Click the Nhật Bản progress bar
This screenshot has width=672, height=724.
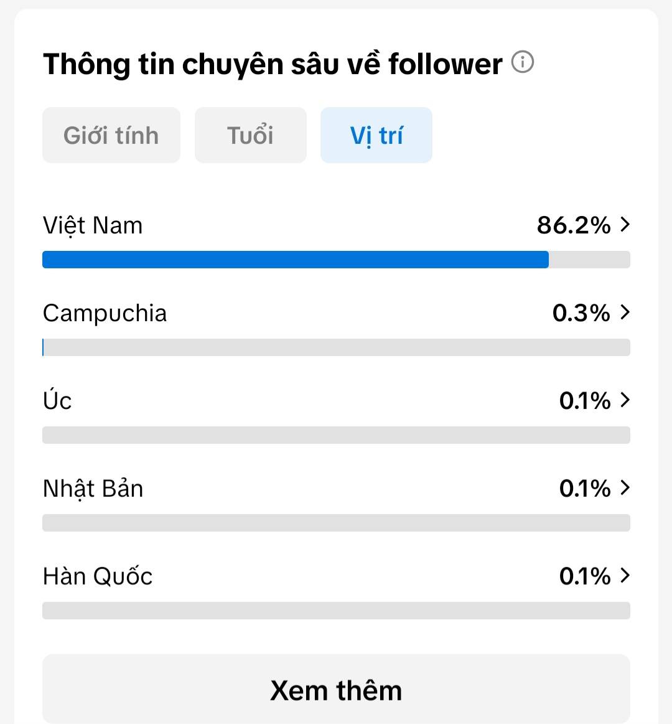pos(336,523)
